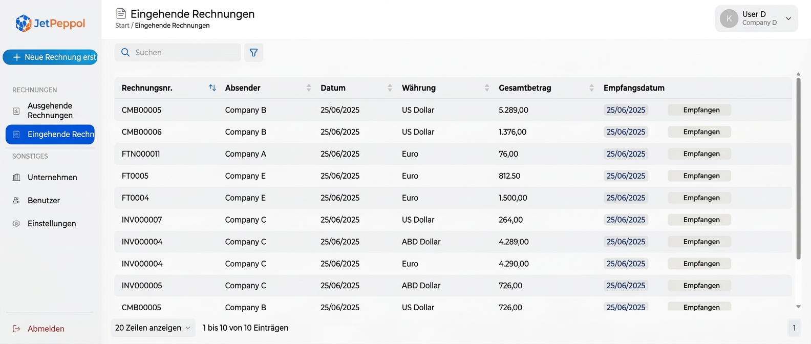Click Neue Rechnung erstellen button
811x344 pixels.
(50, 57)
